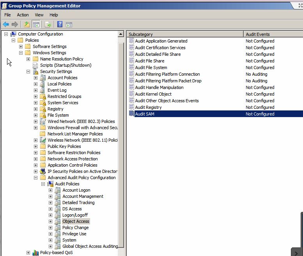The height and width of the screenshot is (256, 303).
Task: Click the Audit Events column header
Action: 273,34
